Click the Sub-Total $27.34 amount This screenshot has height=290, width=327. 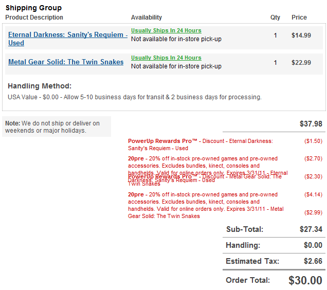[311, 229]
